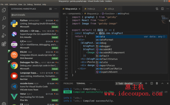170x105 pixels.
Task: Click the C/C++ extension logo
Action: point(14,44)
